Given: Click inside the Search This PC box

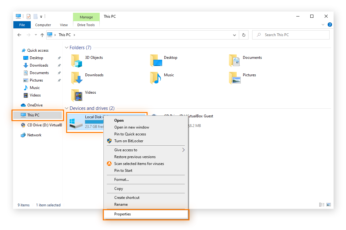Looking at the screenshot, I should [x=291, y=35].
